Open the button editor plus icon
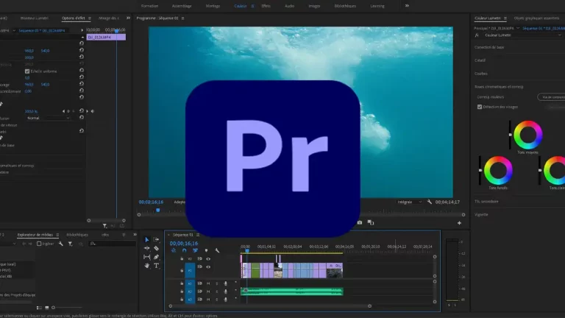 pos(459,222)
